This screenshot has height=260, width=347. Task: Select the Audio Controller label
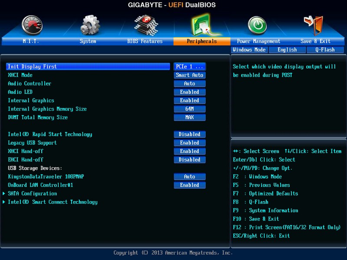point(29,84)
